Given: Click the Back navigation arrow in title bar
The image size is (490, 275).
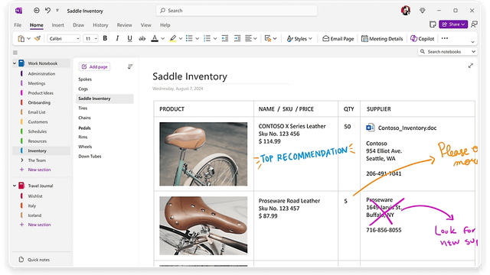Looking at the screenshot, I should click(37, 10).
